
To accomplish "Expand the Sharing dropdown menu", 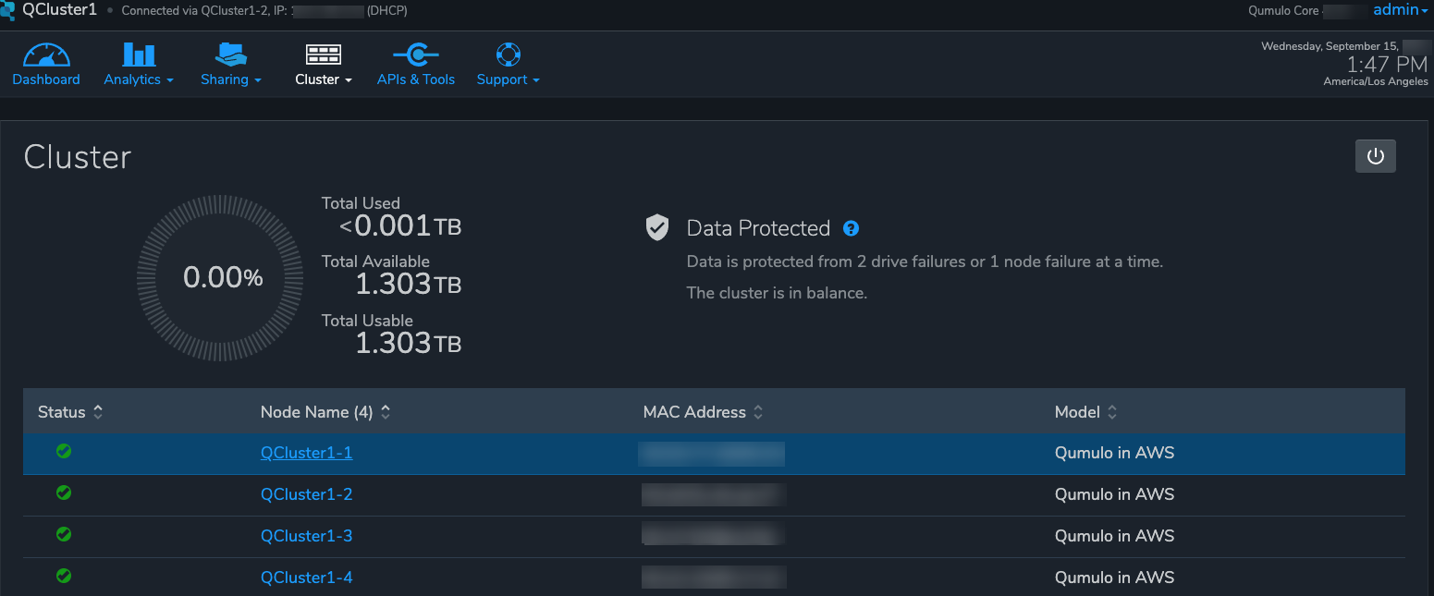I will pos(231,79).
